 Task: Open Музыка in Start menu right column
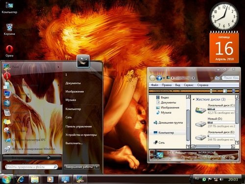[71, 100]
